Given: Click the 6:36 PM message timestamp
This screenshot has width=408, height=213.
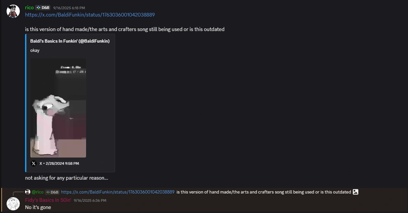Looking at the screenshot, I should pyautogui.click(x=90, y=200).
